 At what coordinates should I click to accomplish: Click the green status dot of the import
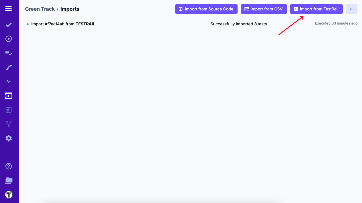point(27,24)
